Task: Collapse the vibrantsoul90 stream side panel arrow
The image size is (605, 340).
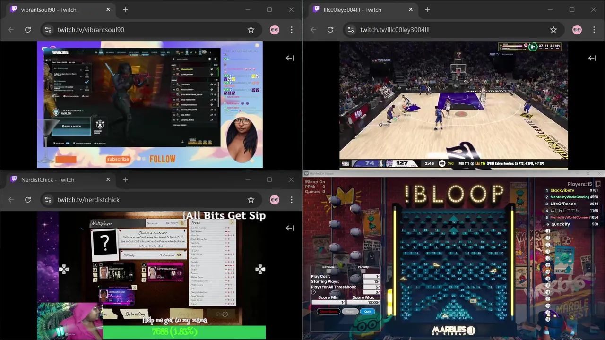Action: 290,58
